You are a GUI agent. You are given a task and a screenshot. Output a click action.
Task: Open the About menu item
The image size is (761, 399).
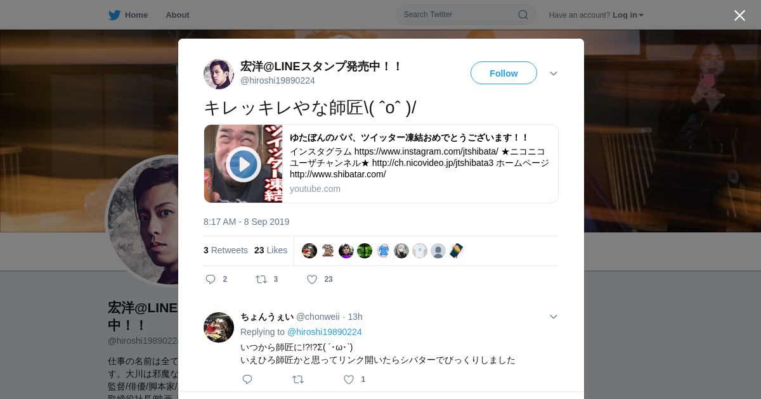[178, 15]
